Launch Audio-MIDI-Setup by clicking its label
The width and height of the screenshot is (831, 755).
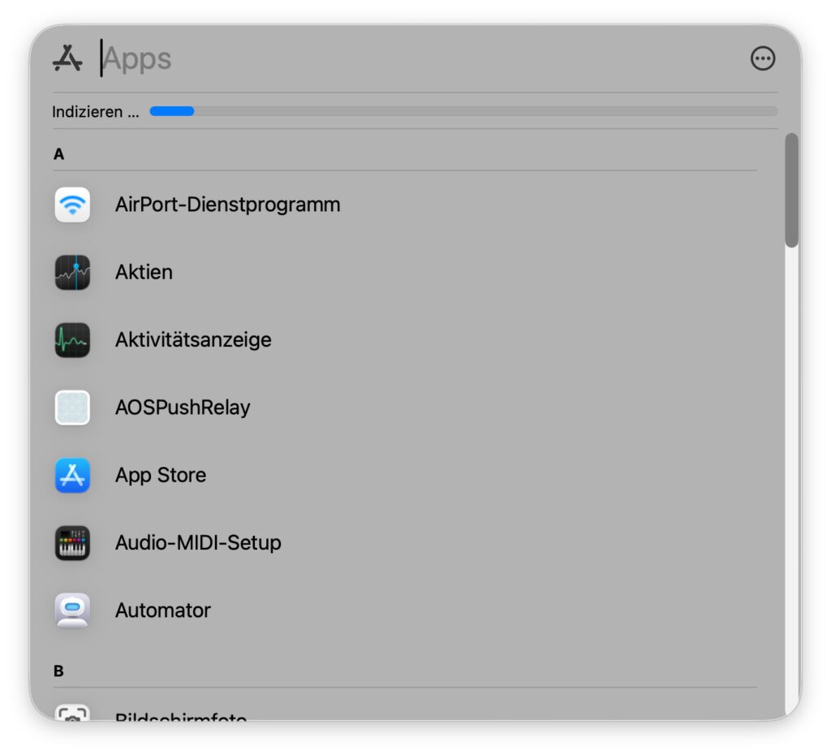[x=199, y=544]
